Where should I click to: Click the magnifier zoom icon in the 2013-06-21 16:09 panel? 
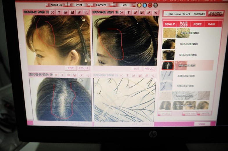pyautogui.click(x=86, y=12)
